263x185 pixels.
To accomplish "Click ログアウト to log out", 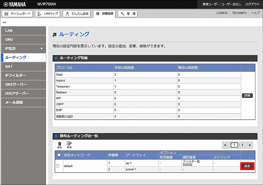I will [252, 4].
